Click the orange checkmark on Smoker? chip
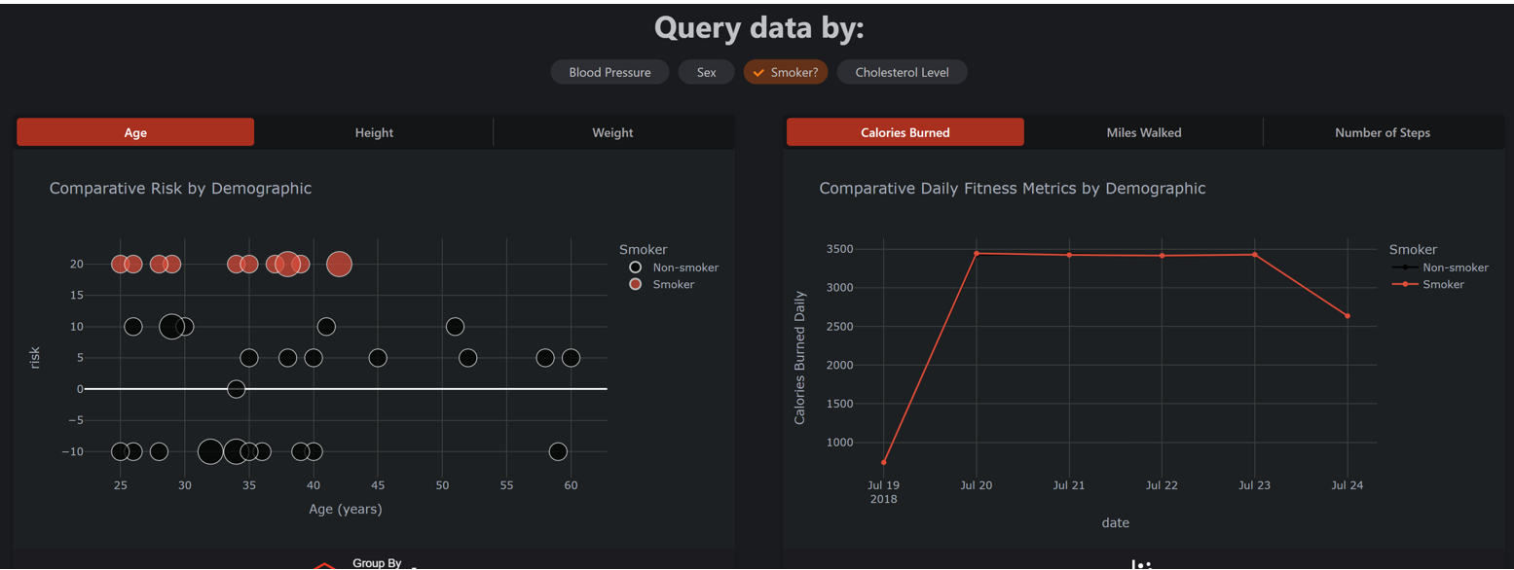This screenshot has height=570, width=1514. click(x=758, y=73)
